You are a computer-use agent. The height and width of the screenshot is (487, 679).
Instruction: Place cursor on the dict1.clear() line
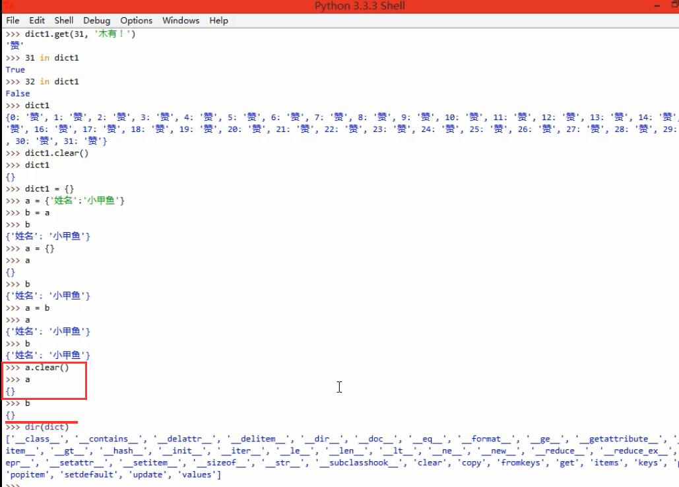point(56,153)
